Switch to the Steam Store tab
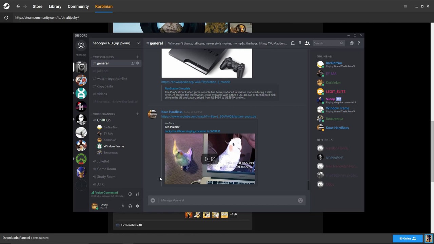Screen dimensions: 434x244 tap(38, 6)
